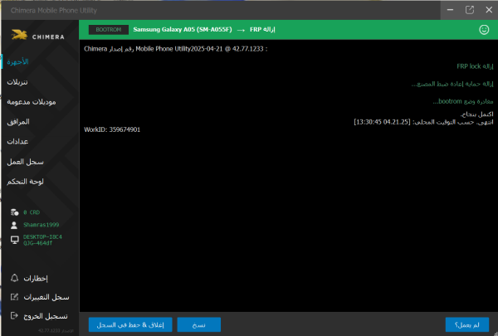Click the notifications bell icon
This screenshot has height=336, width=498.
[x=15, y=278]
